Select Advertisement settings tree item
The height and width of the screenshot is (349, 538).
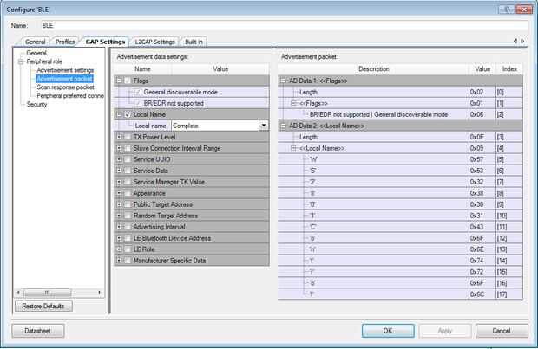65,70
